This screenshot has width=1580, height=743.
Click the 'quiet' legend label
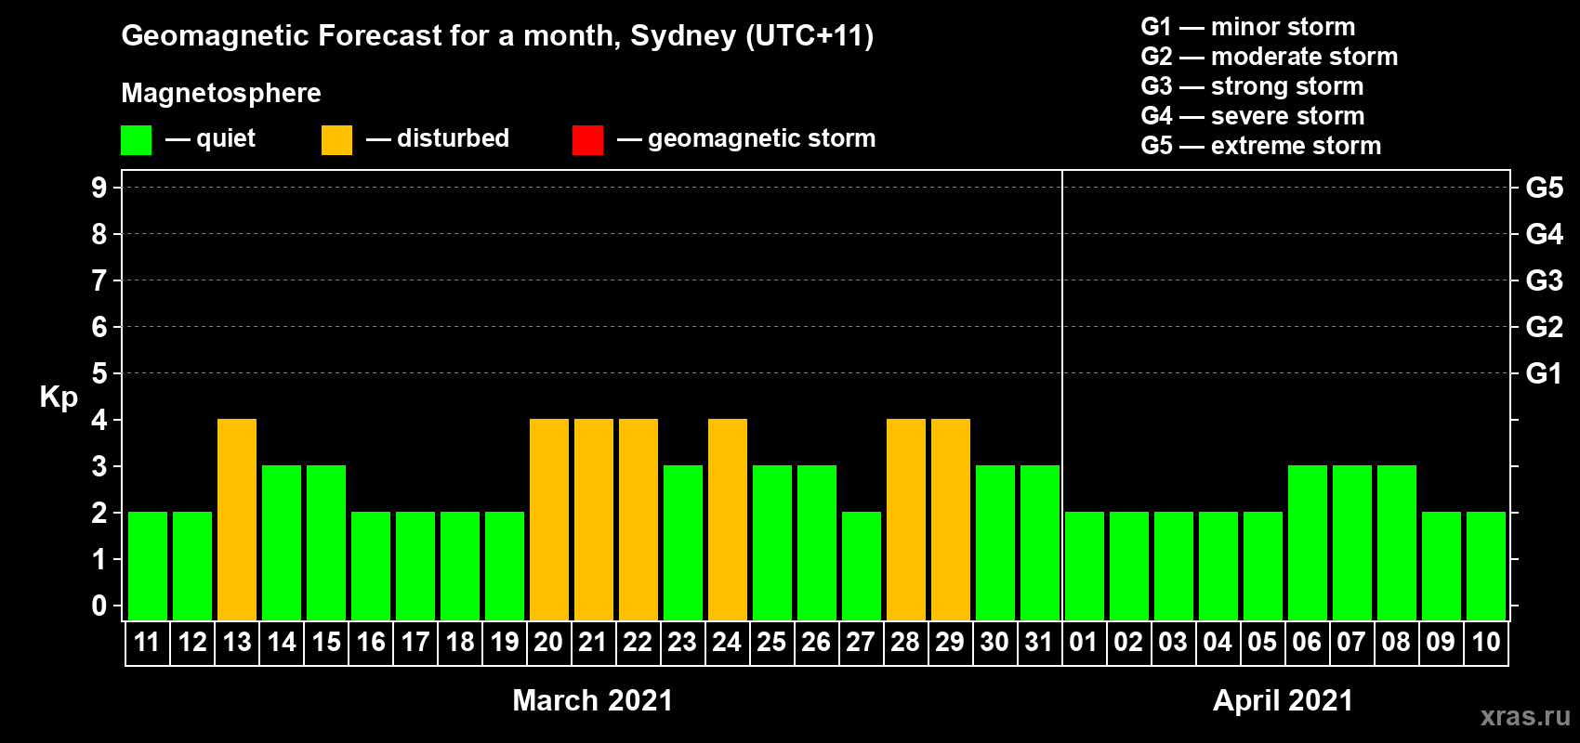pyautogui.click(x=226, y=138)
